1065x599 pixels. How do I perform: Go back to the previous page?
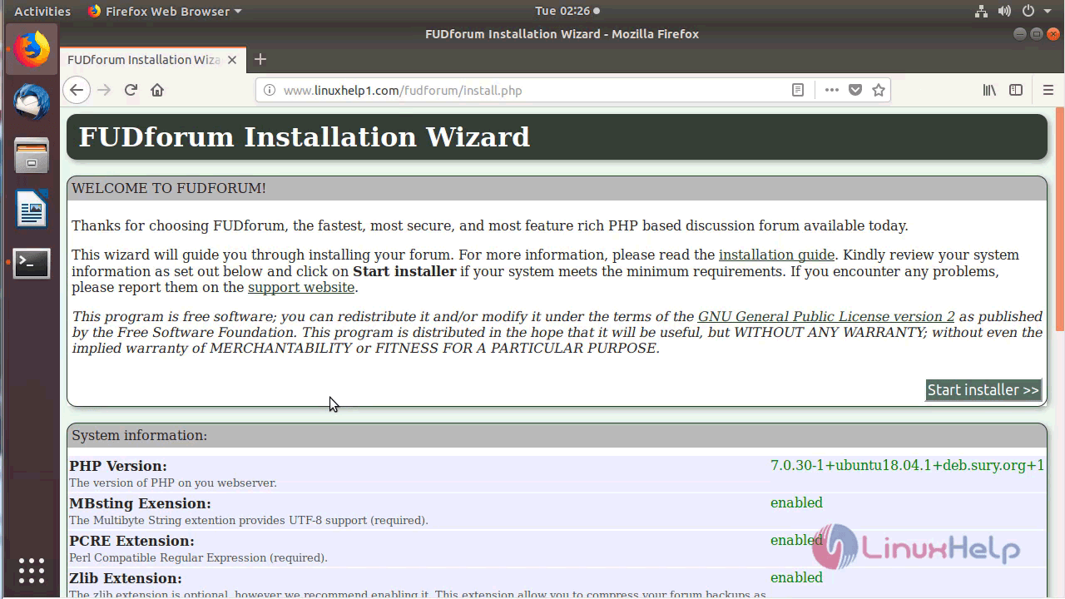point(77,90)
